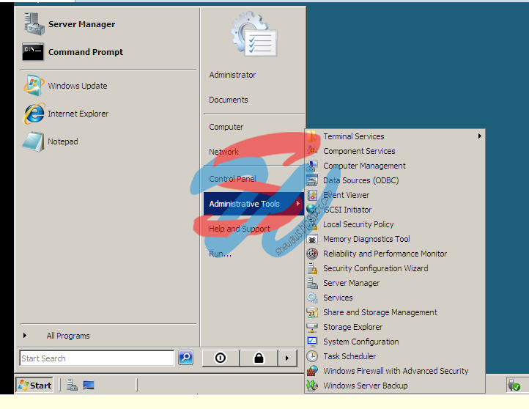Select Administrative Tools menu item
Screen dimensions: 529x409
coord(254,204)
